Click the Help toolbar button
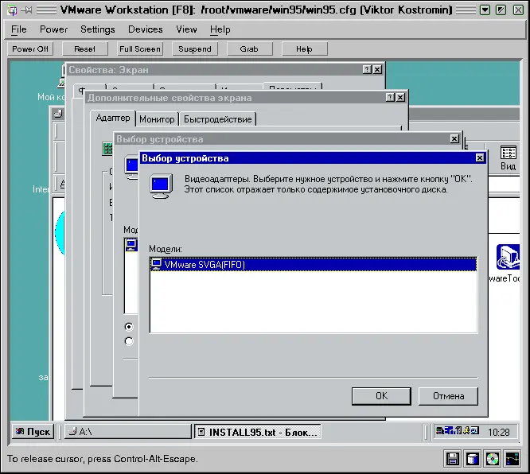Viewport: 530px width, 474px height. tap(304, 49)
